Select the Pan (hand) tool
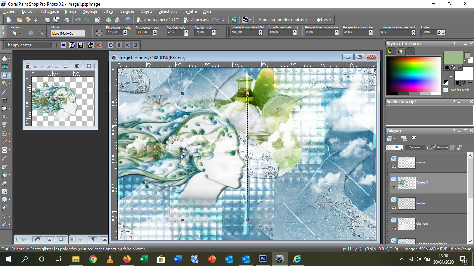Image resolution: width=474 pixels, height=266 pixels. click(x=5, y=59)
